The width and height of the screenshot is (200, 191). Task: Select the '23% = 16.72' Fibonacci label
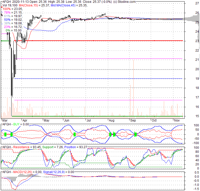click(x=13, y=27)
